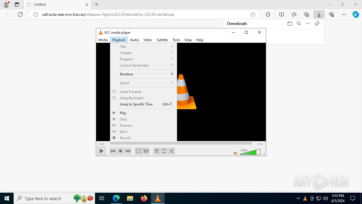
Task: Select Jump Backward menu entry
Action: pos(143,98)
